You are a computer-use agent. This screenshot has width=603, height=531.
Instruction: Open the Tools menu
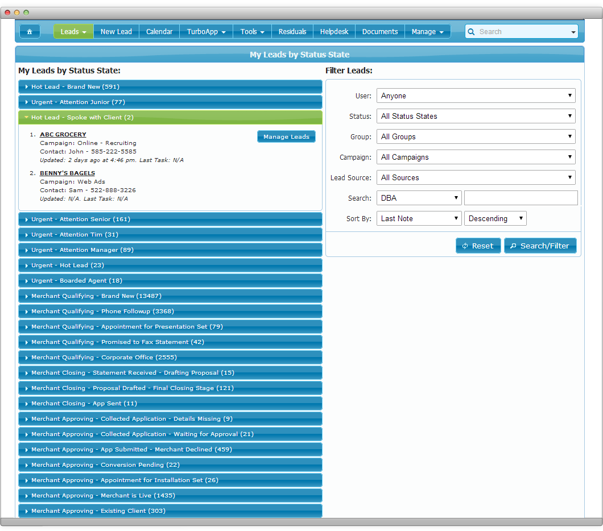(252, 31)
